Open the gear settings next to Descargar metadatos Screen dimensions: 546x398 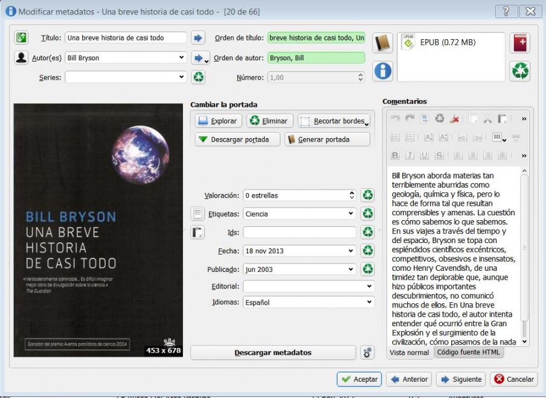coord(366,353)
